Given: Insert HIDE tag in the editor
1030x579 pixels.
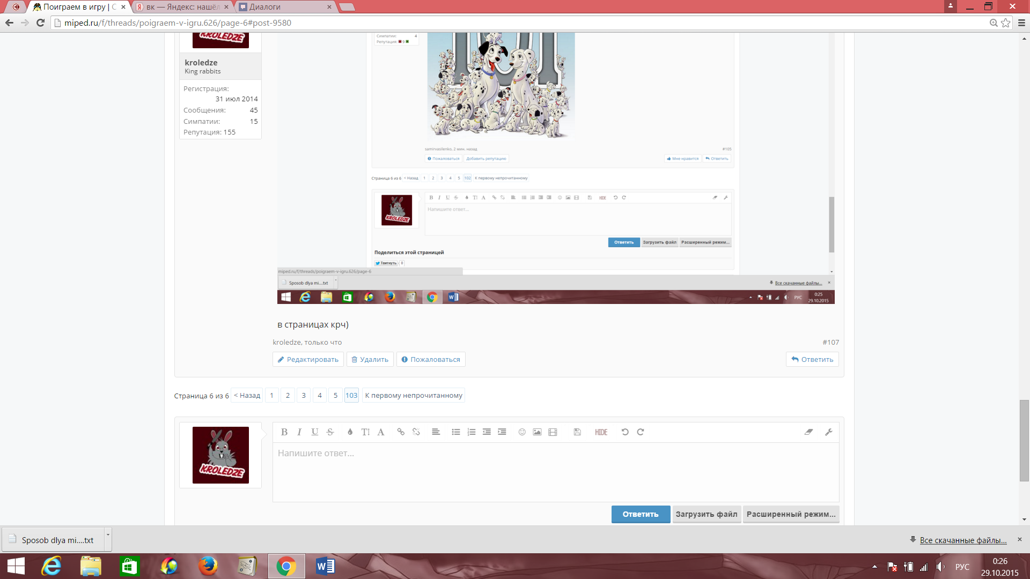Looking at the screenshot, I should [601, 432].
